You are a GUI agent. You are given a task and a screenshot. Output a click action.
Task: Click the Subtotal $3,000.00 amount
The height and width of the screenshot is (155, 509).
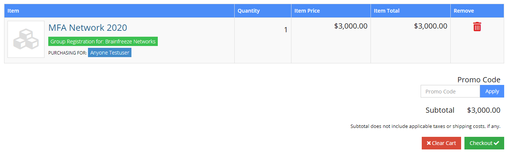(483, 110)
